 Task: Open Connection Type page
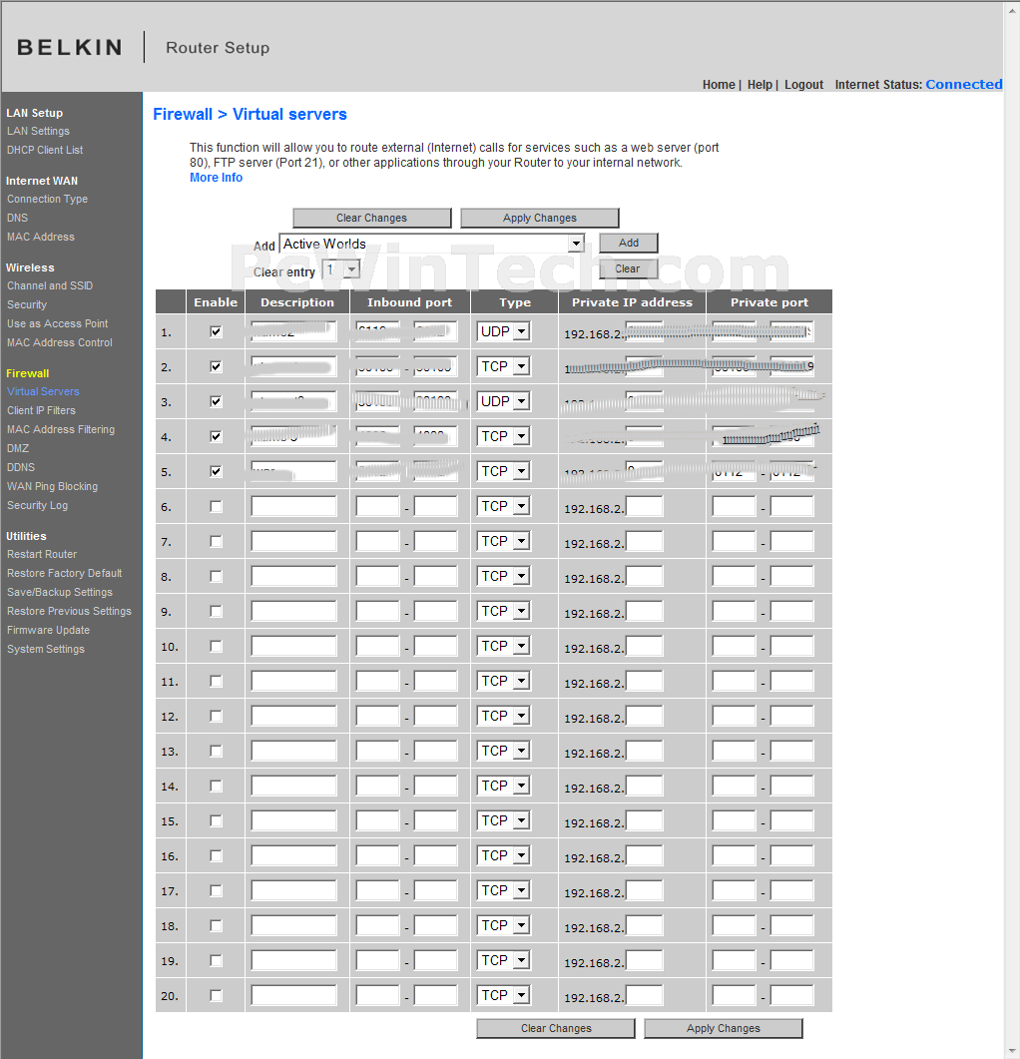point(47,200)
